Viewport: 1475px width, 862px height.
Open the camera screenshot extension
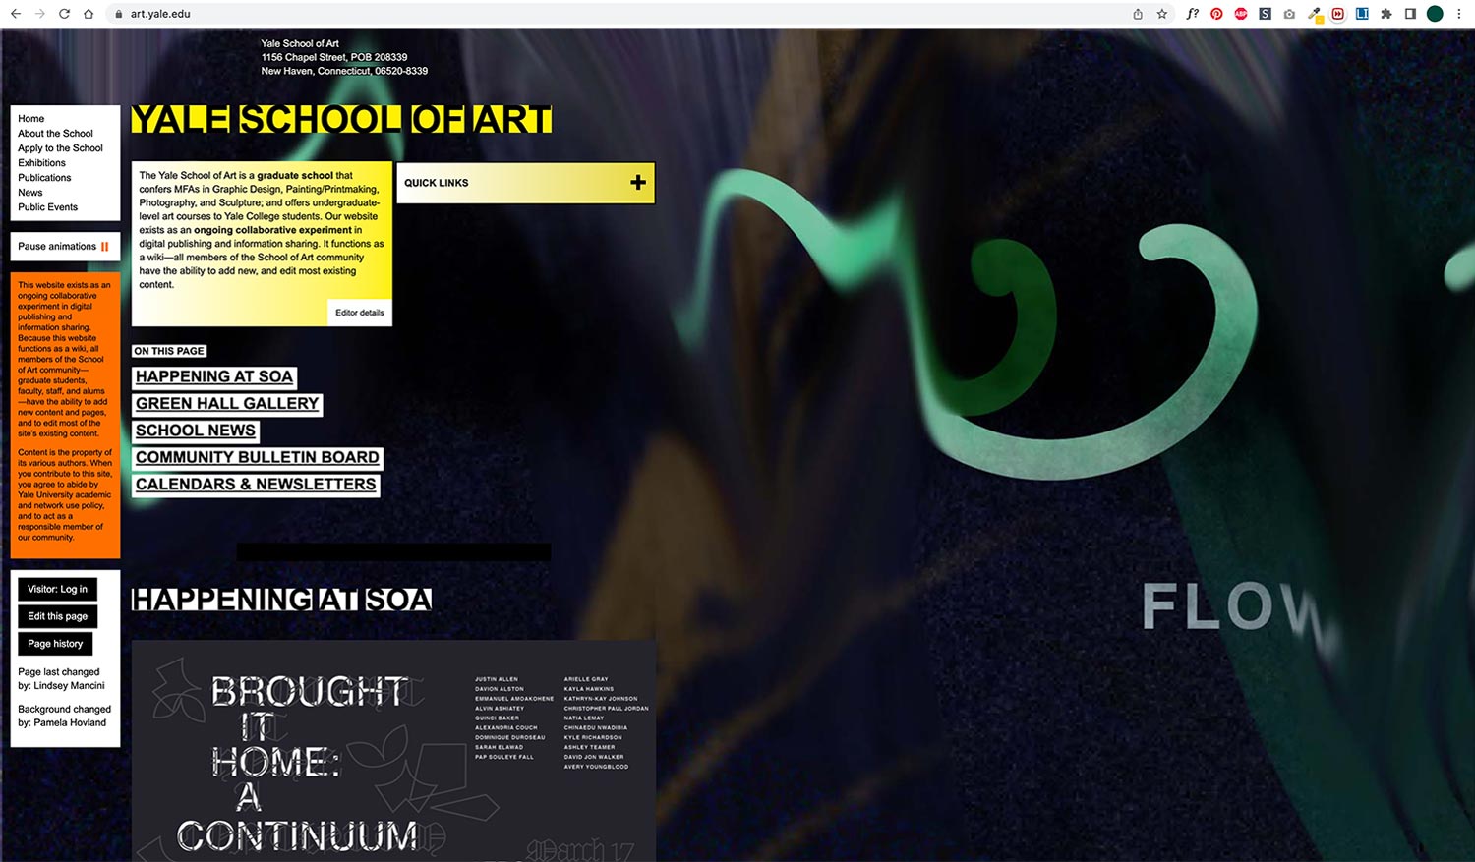1289,14
